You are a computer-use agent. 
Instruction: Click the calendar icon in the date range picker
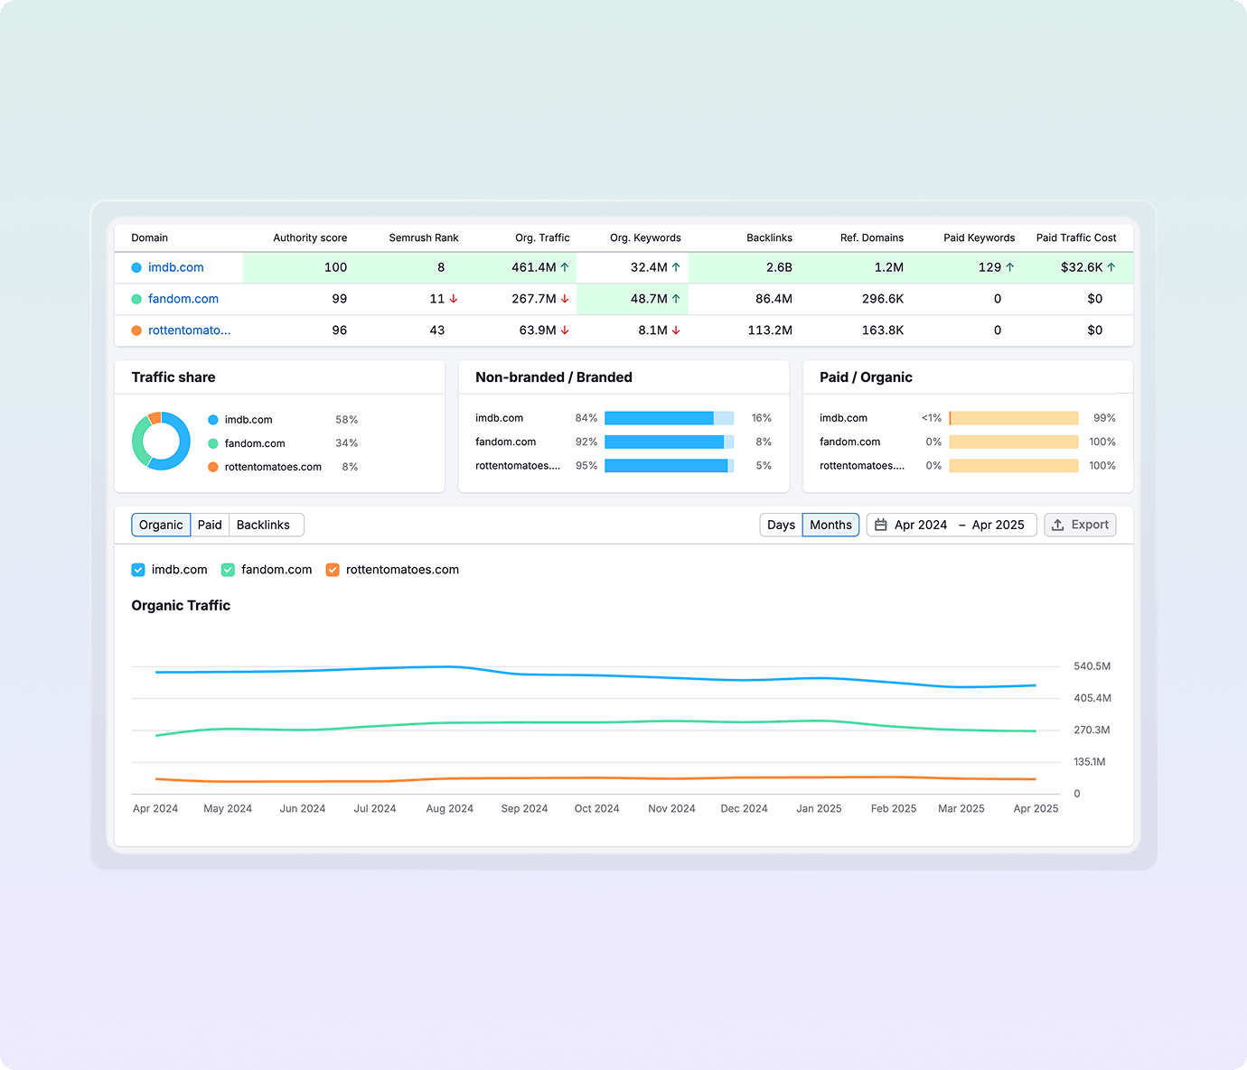pos(880,525)
